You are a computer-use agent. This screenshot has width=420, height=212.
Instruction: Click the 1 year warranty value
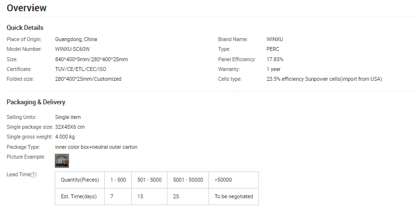coord(273,69)
